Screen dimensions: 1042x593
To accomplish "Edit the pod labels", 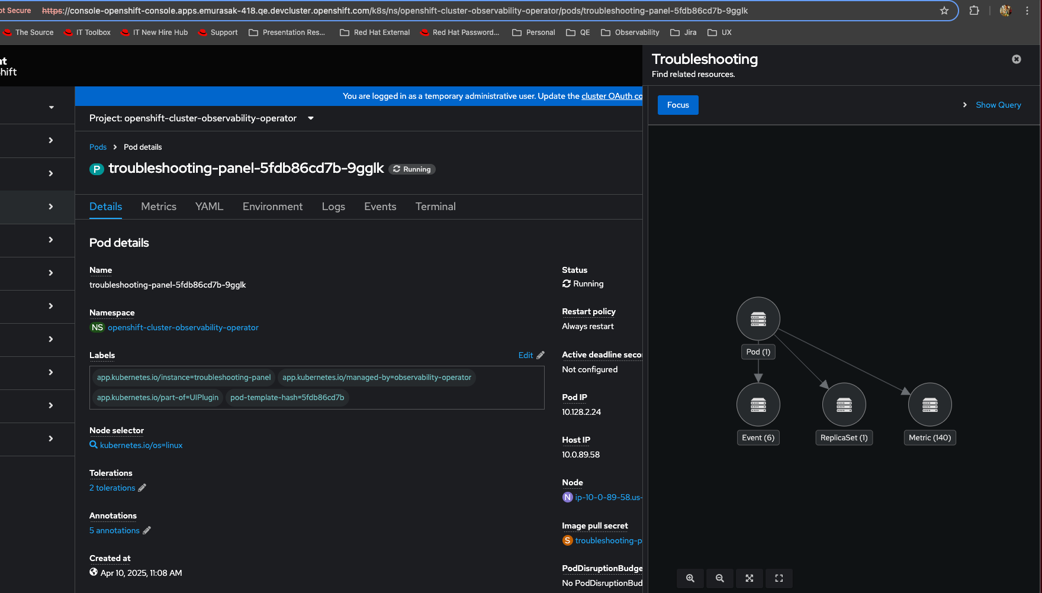I will click(x=531, y=355).
